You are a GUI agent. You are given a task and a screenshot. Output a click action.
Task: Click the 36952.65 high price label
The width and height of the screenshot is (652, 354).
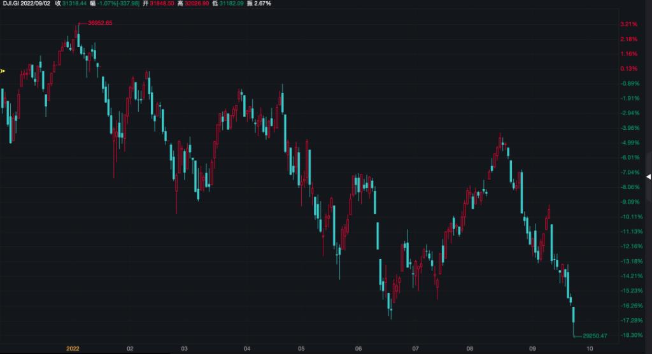click(x=100, y=23)
